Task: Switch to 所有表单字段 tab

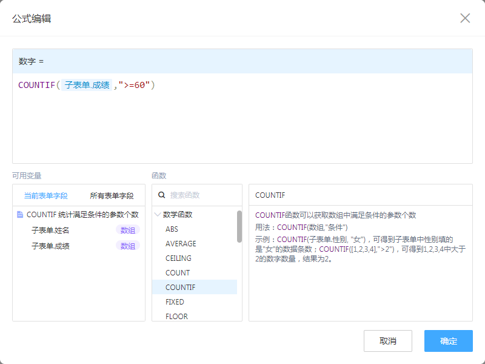Action: 112,196
